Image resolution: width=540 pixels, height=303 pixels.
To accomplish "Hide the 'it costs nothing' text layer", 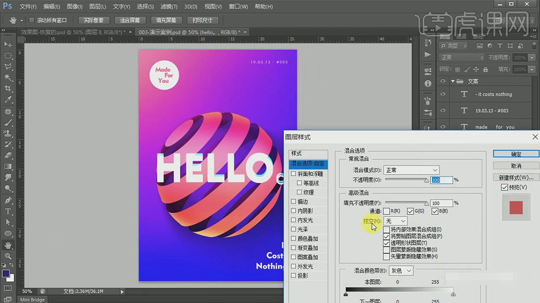I will click(x=443, y=94).
